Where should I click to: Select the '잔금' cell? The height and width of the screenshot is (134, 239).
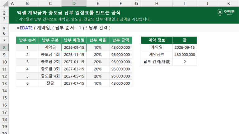[50, 83]
